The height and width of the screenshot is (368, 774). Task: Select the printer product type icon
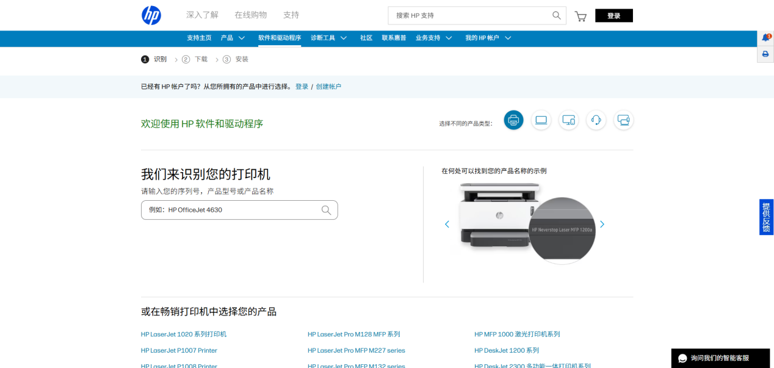(x=513, y=120)
